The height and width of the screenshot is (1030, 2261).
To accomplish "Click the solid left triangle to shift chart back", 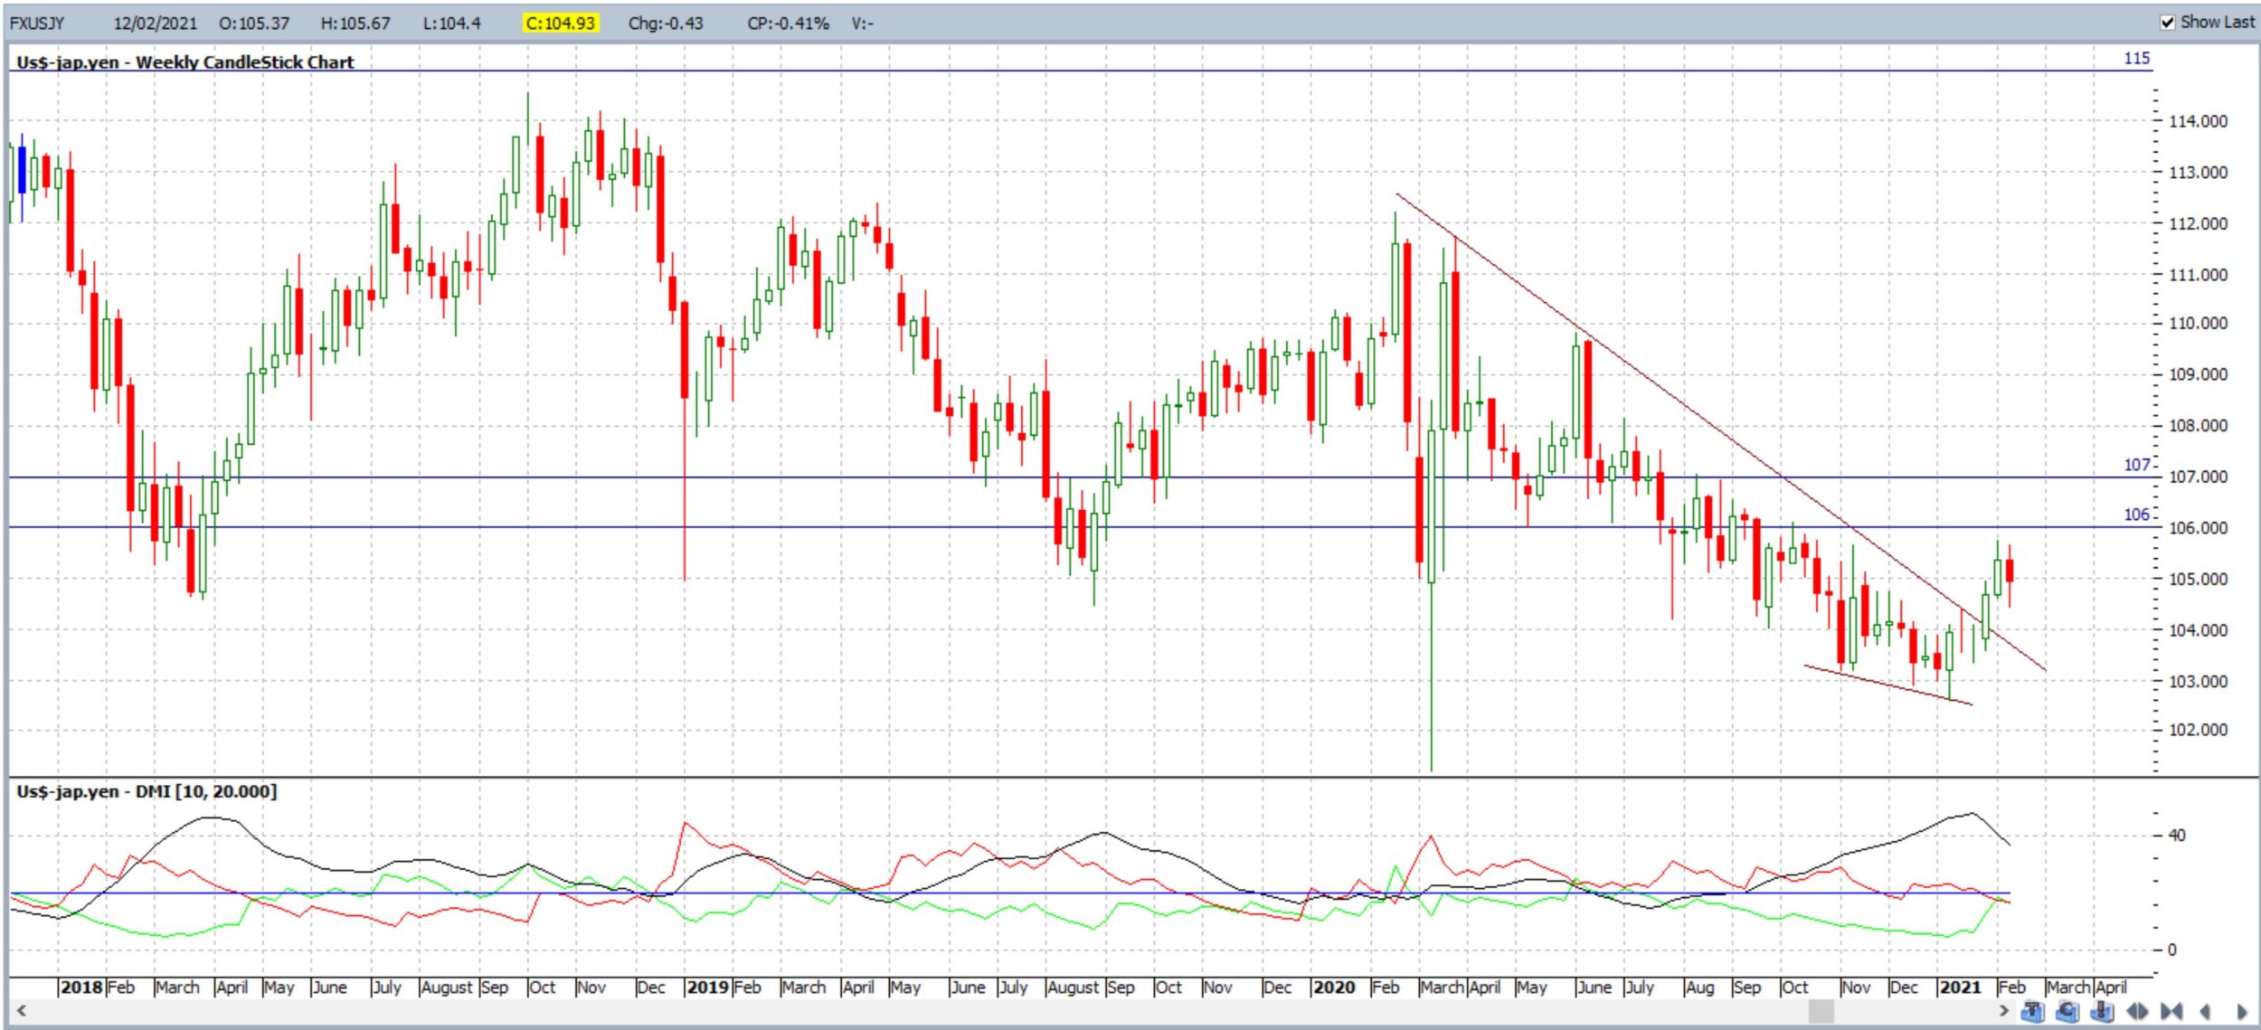I will pos(2205,1012).
